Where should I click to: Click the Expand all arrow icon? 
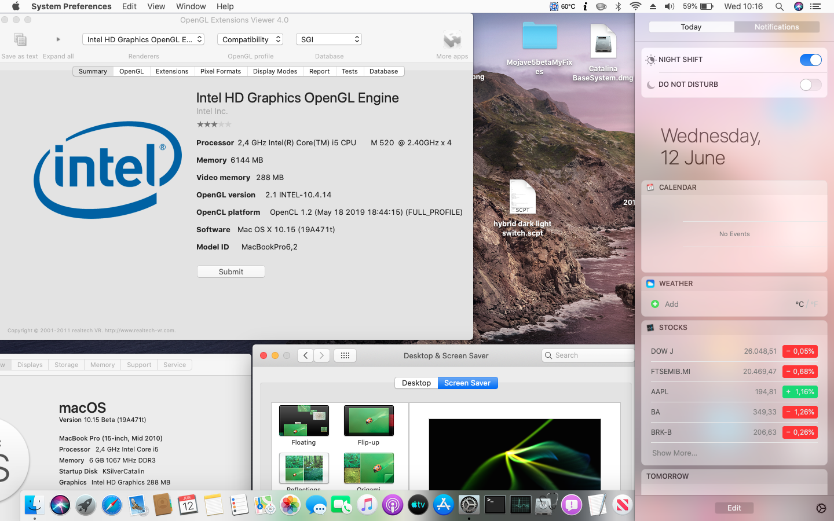click(58, 39)
